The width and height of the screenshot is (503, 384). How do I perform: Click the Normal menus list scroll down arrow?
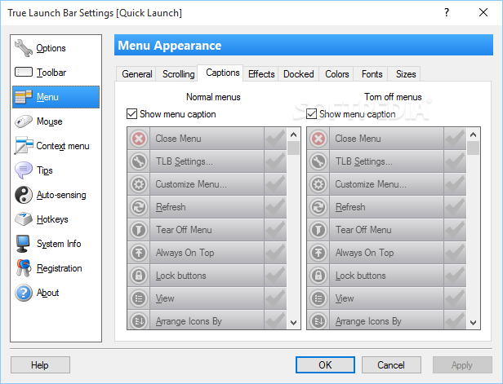[293, 323]
